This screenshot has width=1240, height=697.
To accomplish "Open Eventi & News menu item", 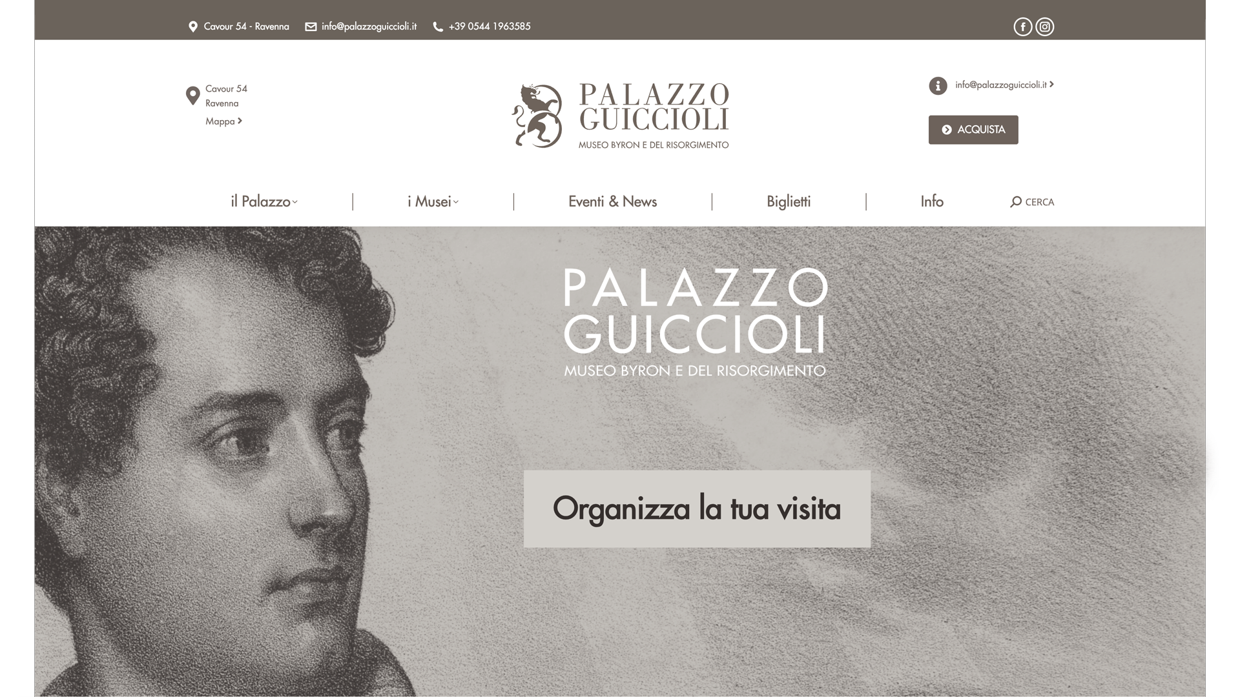I will click(x=612, y=201).
